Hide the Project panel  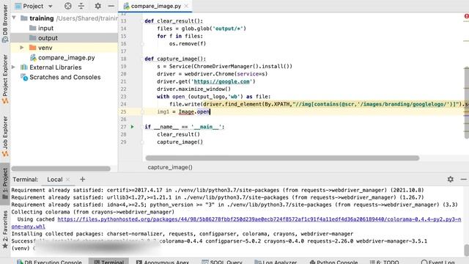click(111, 6)
